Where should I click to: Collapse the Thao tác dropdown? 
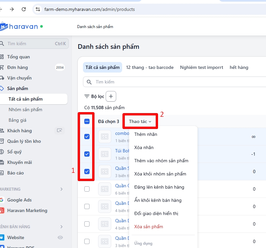pos(140,121)
